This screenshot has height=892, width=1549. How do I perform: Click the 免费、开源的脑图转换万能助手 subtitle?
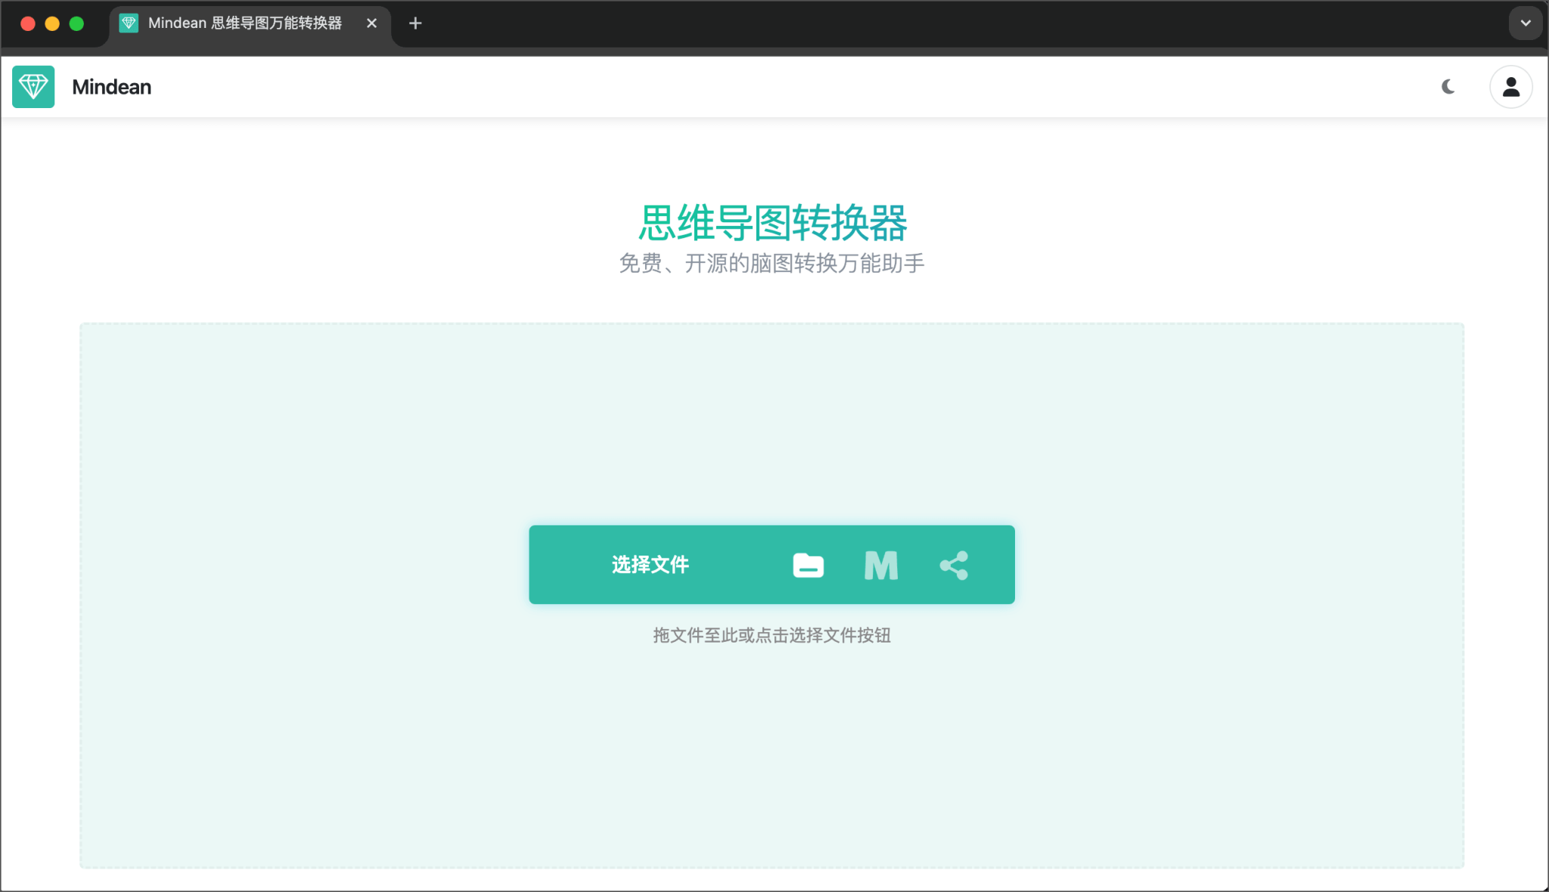[771, 263]
